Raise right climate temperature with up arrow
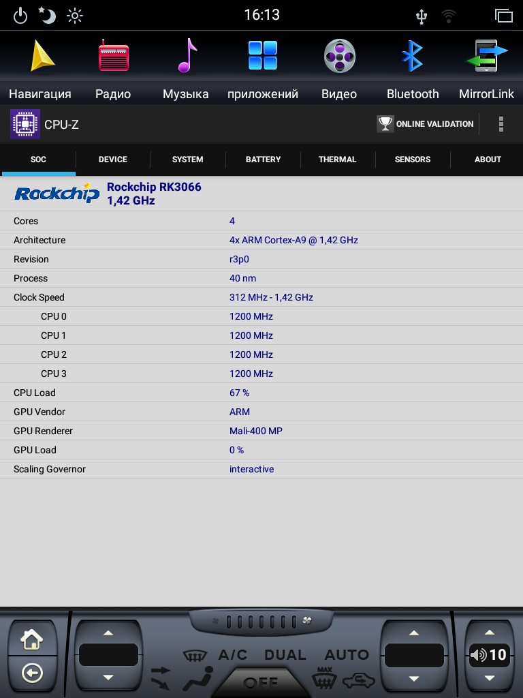Screen dimensions: 523x698 [x=414, y=633]
